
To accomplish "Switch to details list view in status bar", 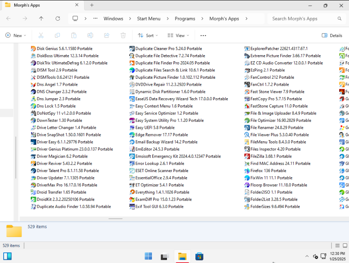I will 338,246.
